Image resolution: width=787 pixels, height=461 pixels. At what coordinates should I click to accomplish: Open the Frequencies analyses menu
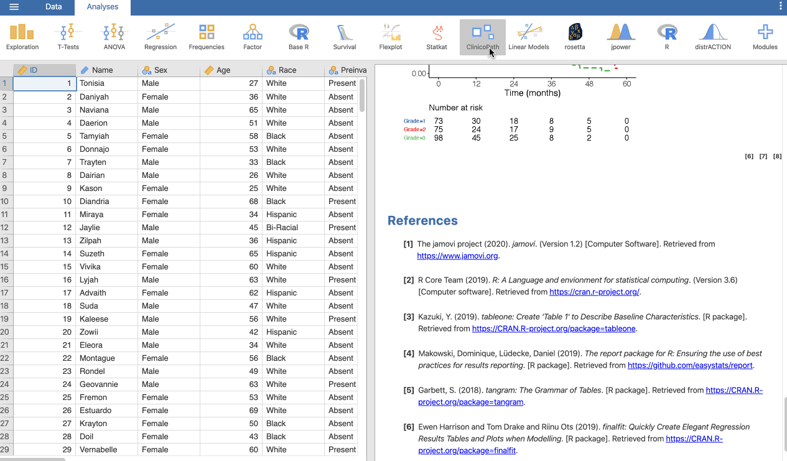pyautogui.click(x=207, y=37)
